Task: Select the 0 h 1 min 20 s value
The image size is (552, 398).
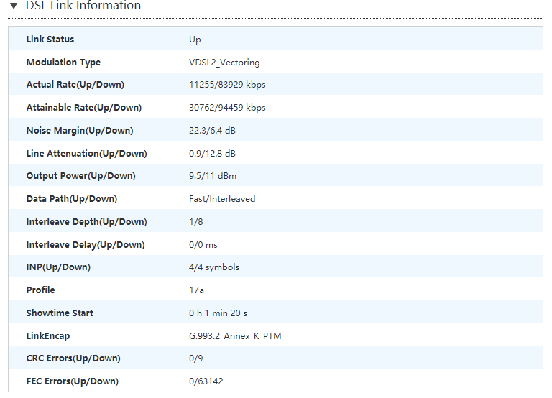Action: click(218, 313)
